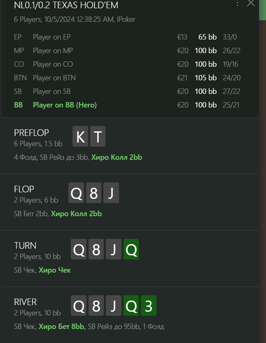Click the King hole card in preflop
266x343 pixels.
pyautogui.click(x=80, y=137)
